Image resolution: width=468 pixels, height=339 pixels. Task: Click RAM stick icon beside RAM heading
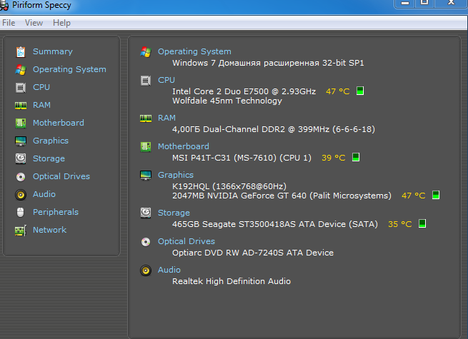tap(146, 118)
